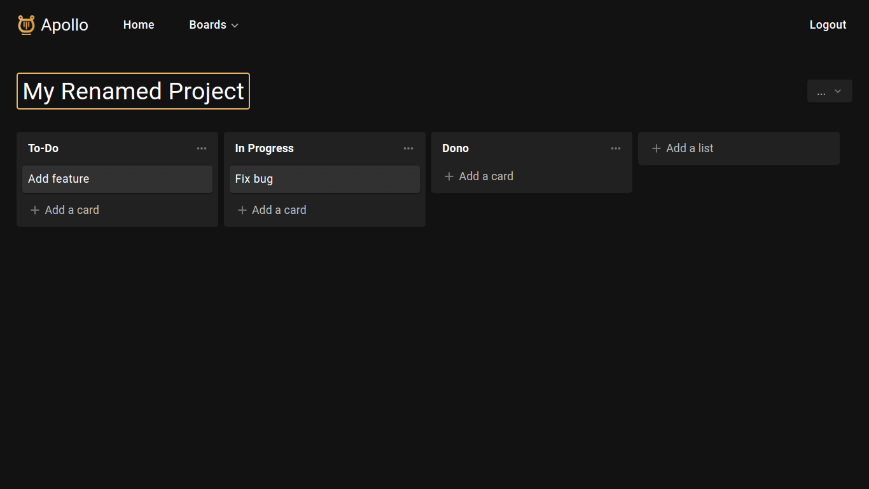Click the plus icon beside Add a list
Viewport: 869px width, 489px height.
[x=657, y=148]
